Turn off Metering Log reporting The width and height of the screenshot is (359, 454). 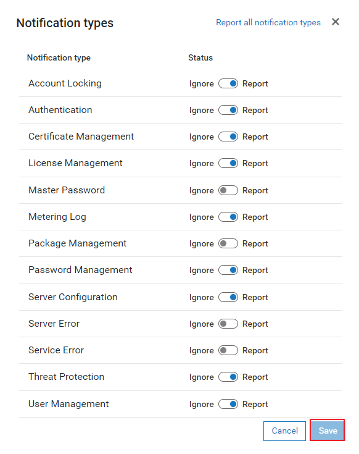228,217
